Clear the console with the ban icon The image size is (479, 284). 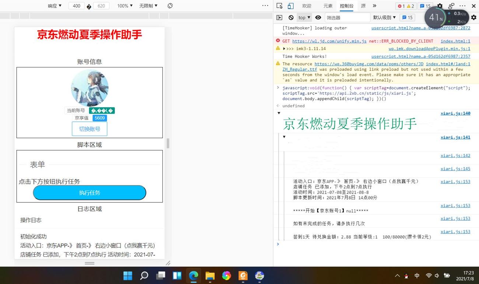tap(291, 17)
